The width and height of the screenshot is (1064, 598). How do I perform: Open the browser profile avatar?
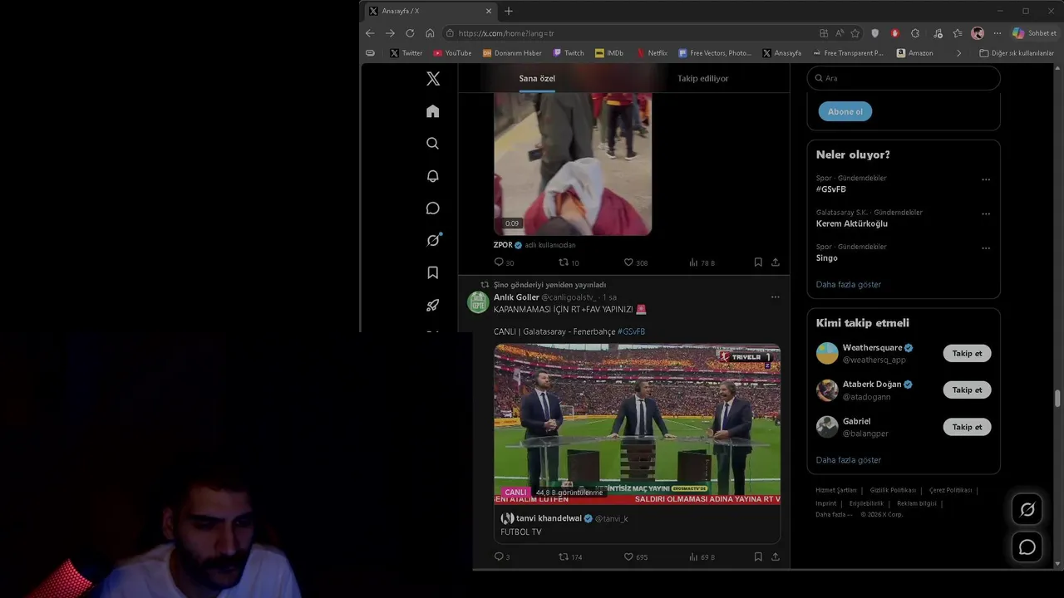[x=978, y=33]
